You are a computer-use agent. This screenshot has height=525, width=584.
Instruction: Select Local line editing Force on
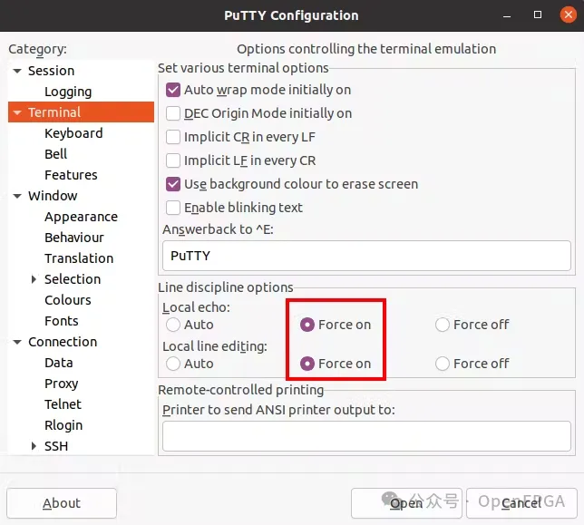pos(307,364)
